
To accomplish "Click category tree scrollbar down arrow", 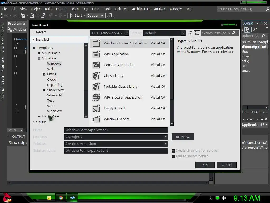I will (86, 117).
